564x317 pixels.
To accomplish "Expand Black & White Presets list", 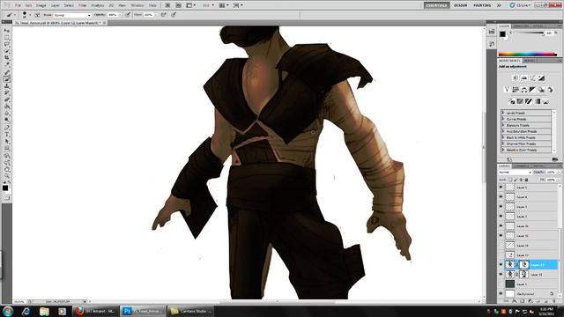I will click(x=503, y=137).
